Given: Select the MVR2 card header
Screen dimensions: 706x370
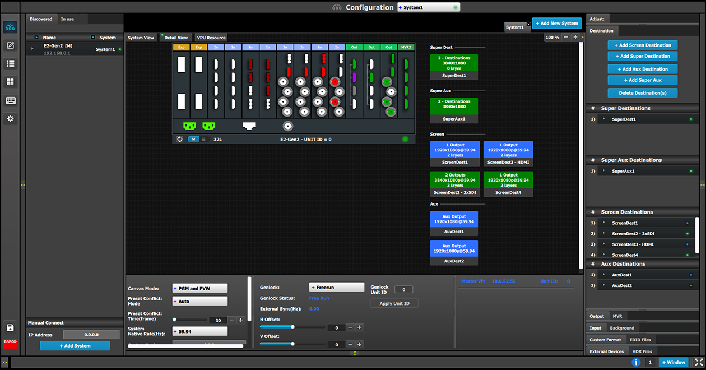Looking at the screenshot, I should pyautogui.click(x=406, y=47).
